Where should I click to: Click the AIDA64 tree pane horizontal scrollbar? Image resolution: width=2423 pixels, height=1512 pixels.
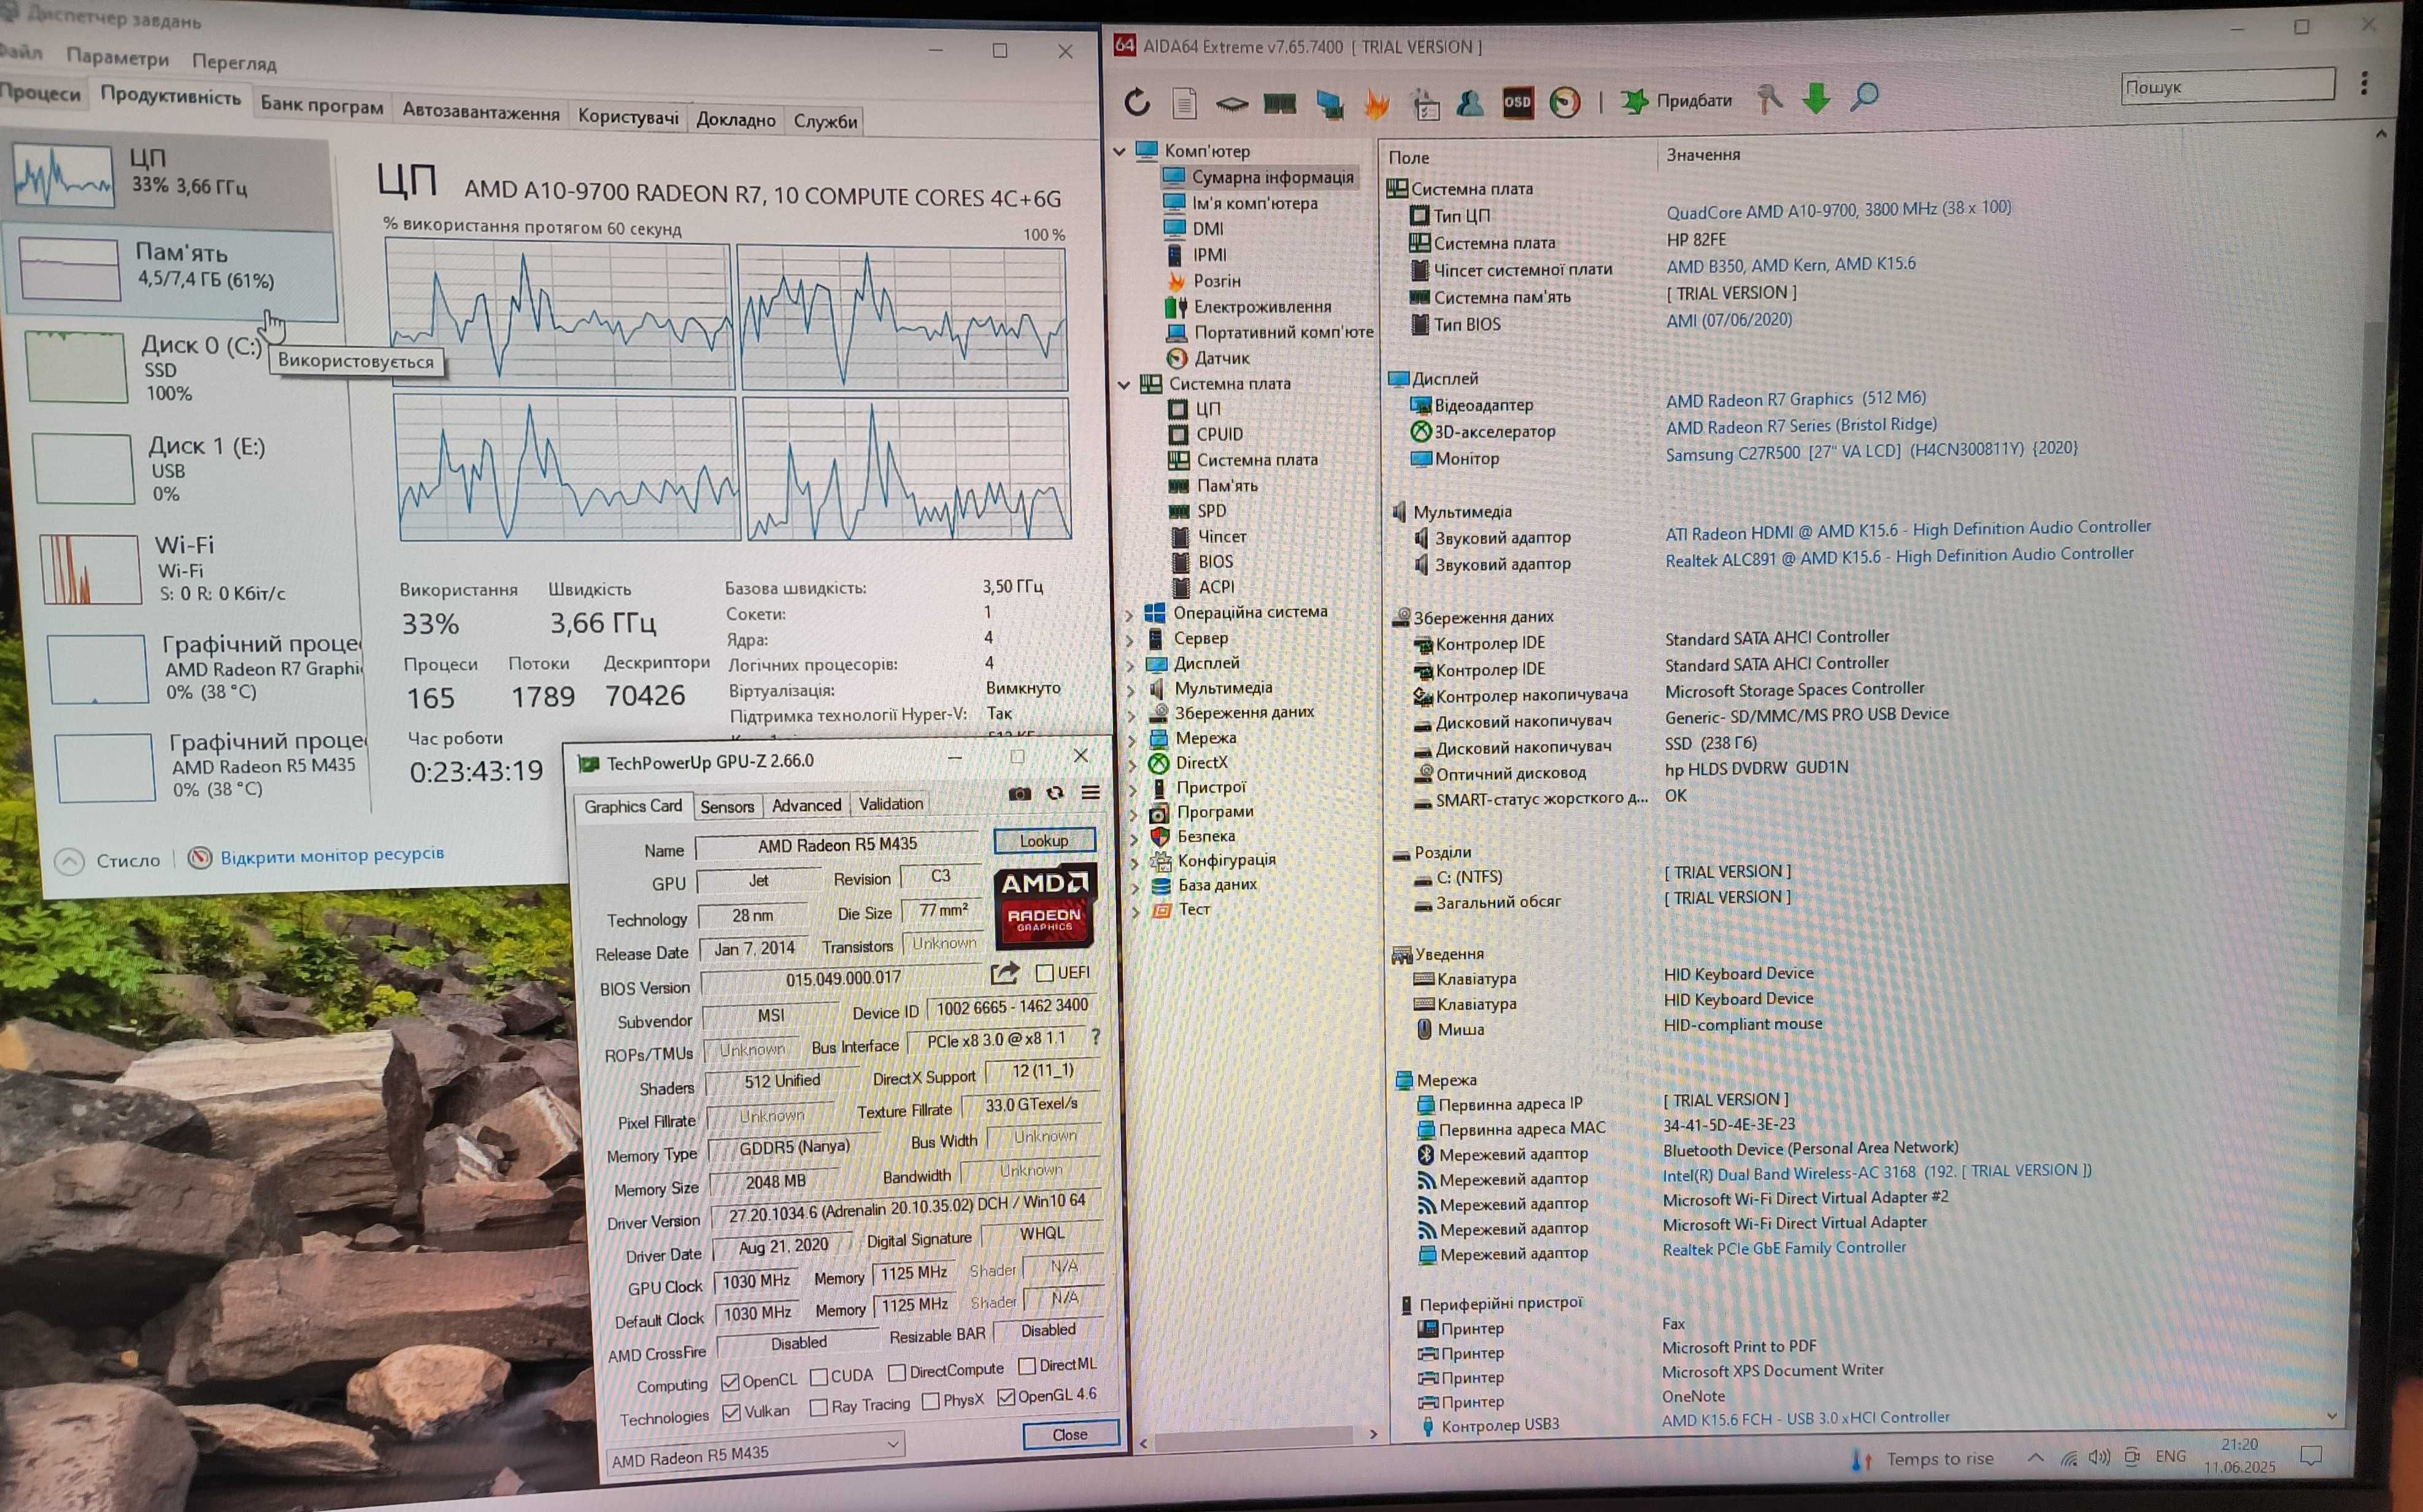tap(1254, 1438)
